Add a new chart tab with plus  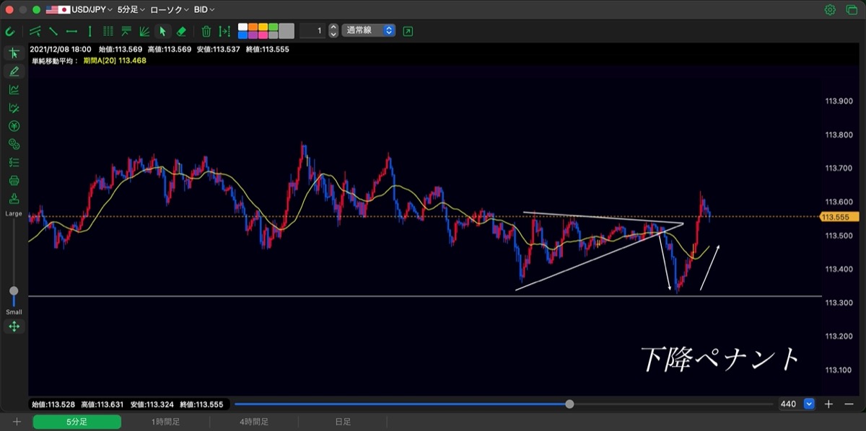click(x=17, y=422)
